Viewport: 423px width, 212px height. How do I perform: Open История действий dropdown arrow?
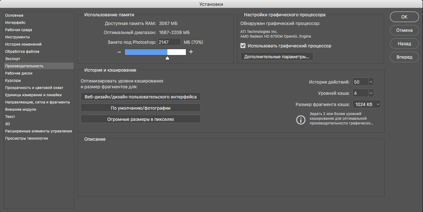pyautogui.click(x=371, y=82)
